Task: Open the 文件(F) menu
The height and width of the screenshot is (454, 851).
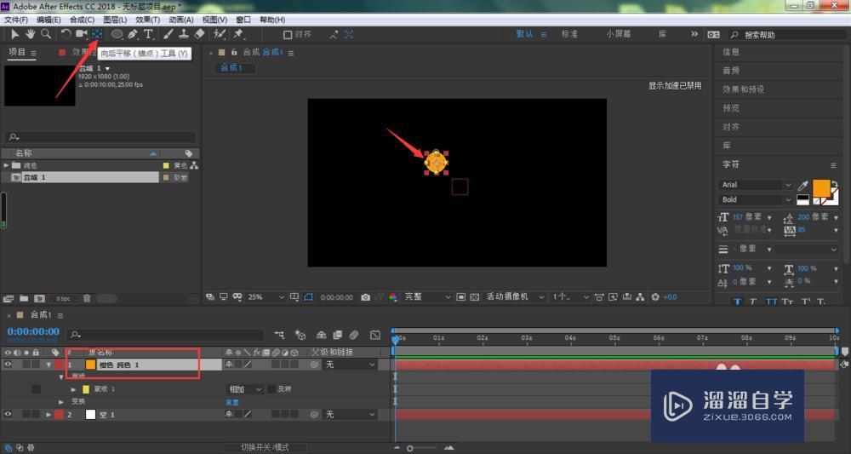Action: click(15, 20)
